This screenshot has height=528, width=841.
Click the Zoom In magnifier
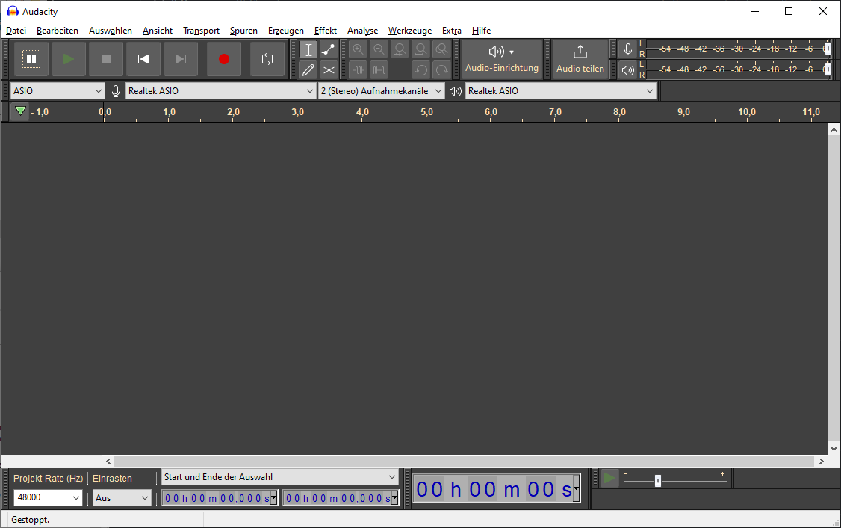coord(358,50)
